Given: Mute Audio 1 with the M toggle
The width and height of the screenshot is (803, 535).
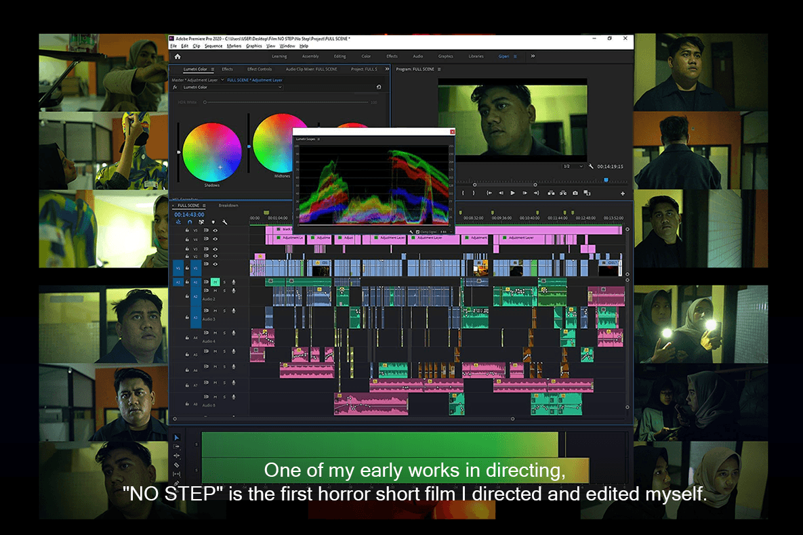Looking at the screenshot, I should point(215,282).
